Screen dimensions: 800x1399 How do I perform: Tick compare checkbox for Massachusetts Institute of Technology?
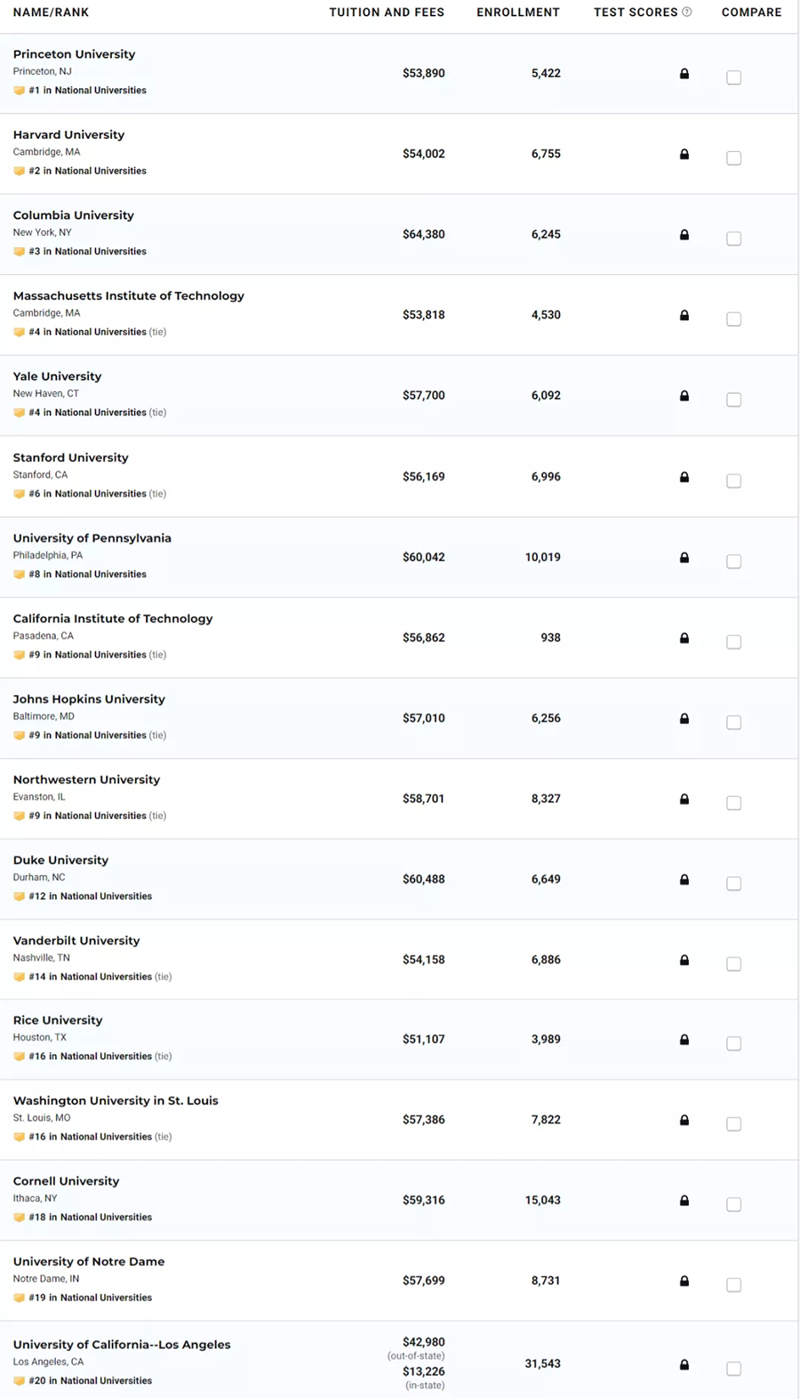734,319
